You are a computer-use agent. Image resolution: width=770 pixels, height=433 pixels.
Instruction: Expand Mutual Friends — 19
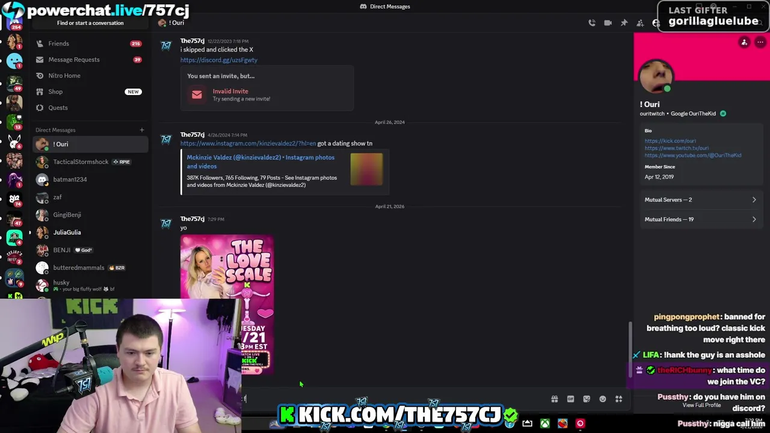click(700, 220)
